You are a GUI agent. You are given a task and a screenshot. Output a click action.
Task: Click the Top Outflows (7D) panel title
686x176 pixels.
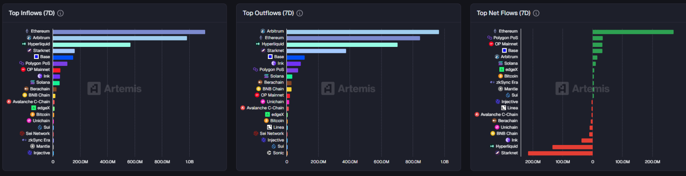268,13
